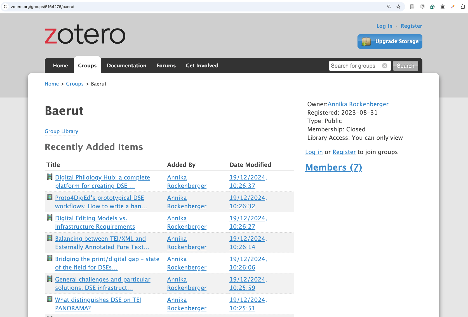Click the trash bin extension icon in toolbar

pyautogui.click(x=443, y=7)
